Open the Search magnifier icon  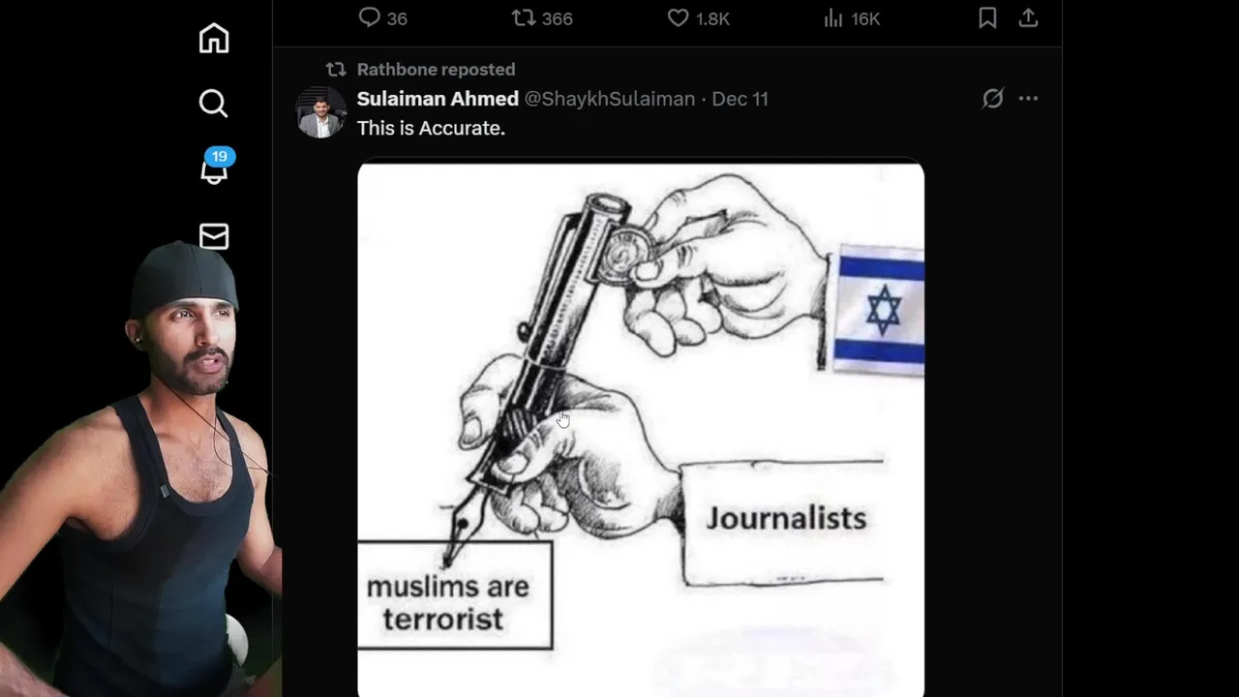214,104
